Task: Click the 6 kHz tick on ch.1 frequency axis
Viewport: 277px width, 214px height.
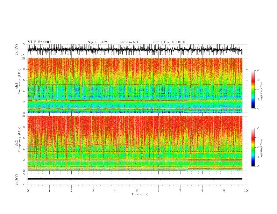Action: point(24,80)
